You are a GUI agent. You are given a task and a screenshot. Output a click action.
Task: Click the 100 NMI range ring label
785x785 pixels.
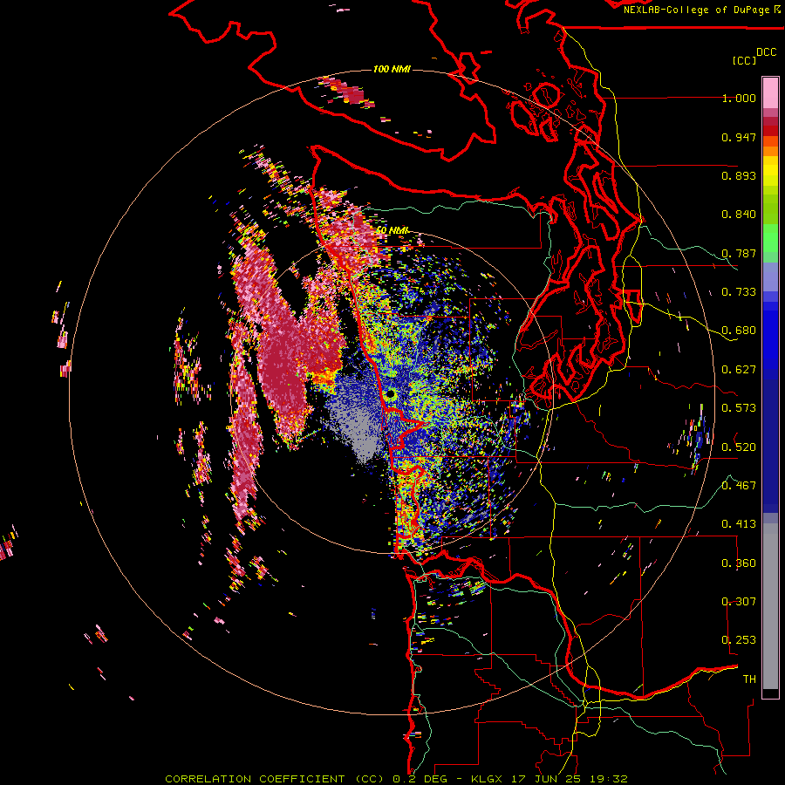coord(392,69)
